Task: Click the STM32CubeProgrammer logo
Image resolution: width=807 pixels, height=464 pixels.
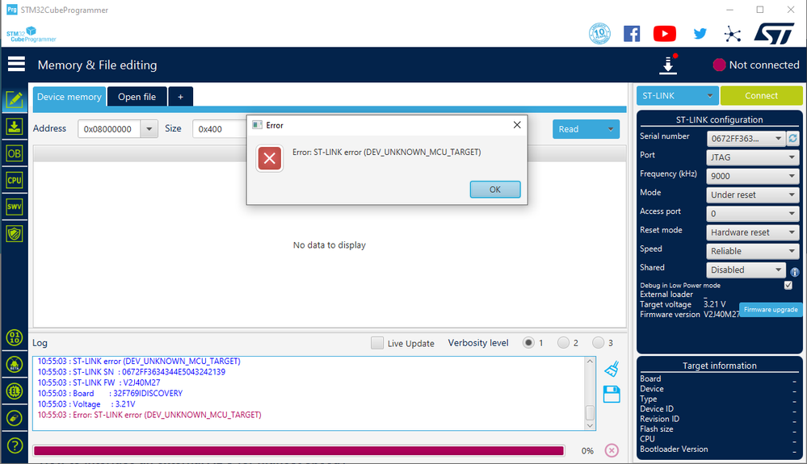Action: click(x=31, y=35)
